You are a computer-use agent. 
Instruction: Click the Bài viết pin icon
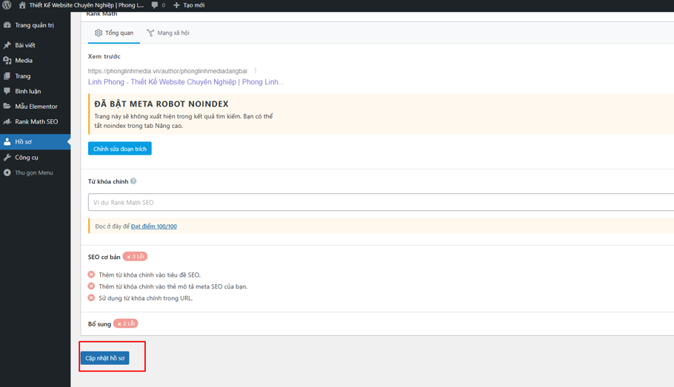click(7, 45)
